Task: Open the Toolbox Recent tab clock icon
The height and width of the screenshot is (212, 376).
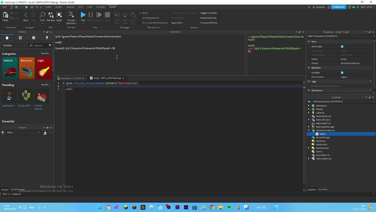Action: (33, 38)
